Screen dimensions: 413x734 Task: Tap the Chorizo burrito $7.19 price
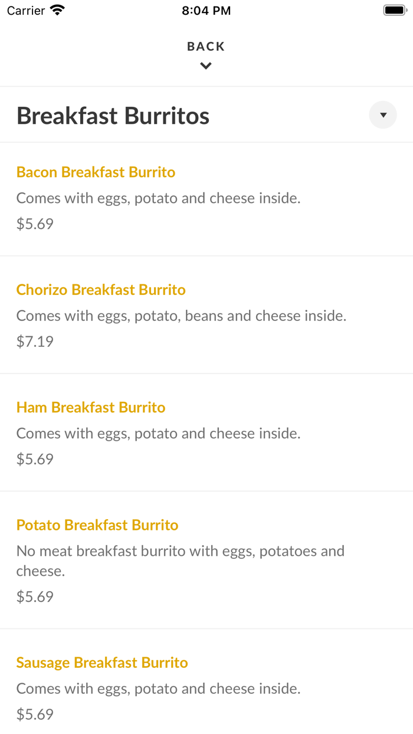[x=35, y=341]
